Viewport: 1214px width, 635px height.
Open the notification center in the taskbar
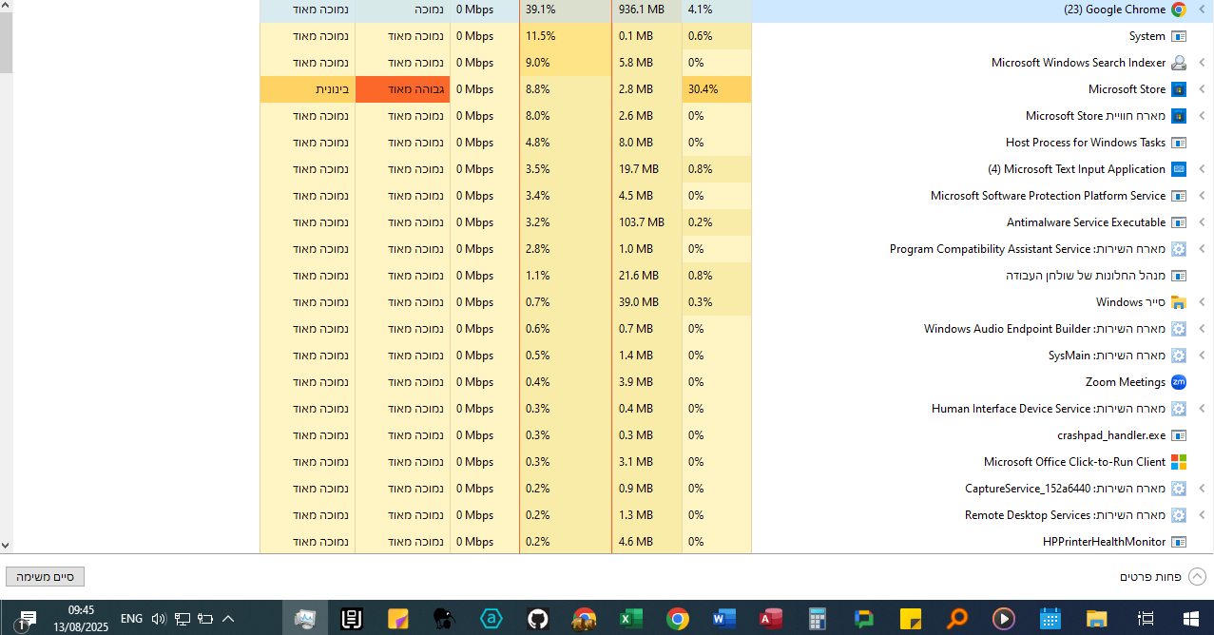[x=27, y=619]
